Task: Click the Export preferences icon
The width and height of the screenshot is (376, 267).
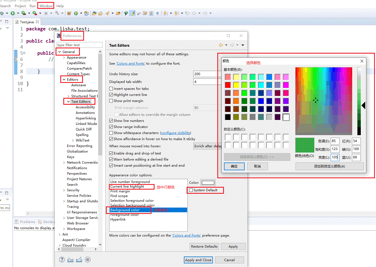Action: [x=79, y=260]
